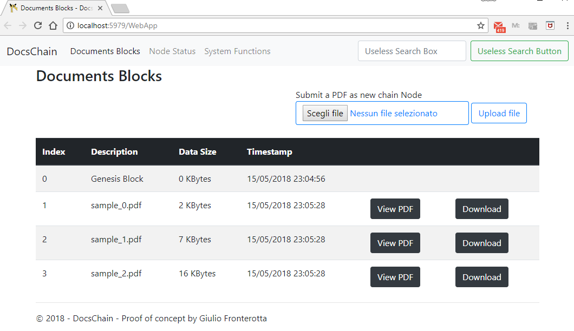Click the browser home icon

click(x=53, y=25)
